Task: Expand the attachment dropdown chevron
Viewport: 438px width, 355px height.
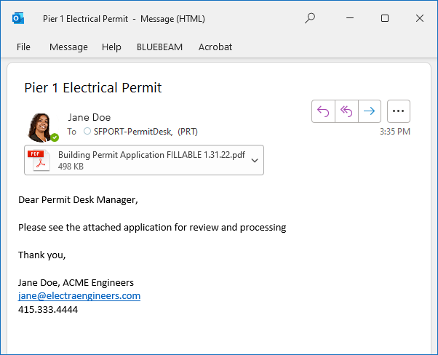Action: [255, 161]
